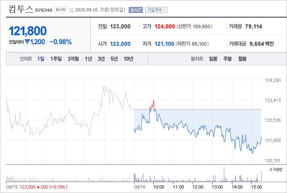Image resolution: width=287 pixels, height=193 pixels.
Task: Click the stock code 078340
Action: (x=44, y=10)
